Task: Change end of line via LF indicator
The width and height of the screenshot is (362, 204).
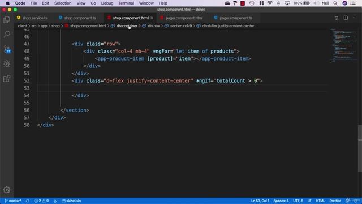Action: tap(309, 201)
